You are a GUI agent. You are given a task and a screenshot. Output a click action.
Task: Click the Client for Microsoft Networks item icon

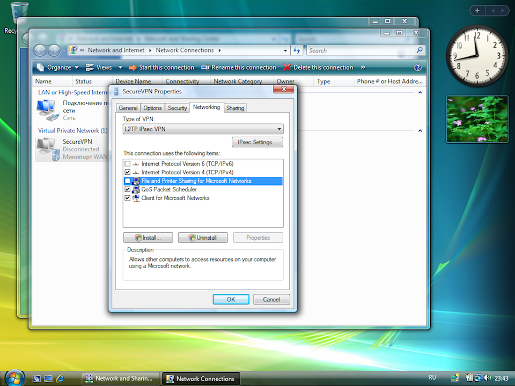[x=136, y=198]
